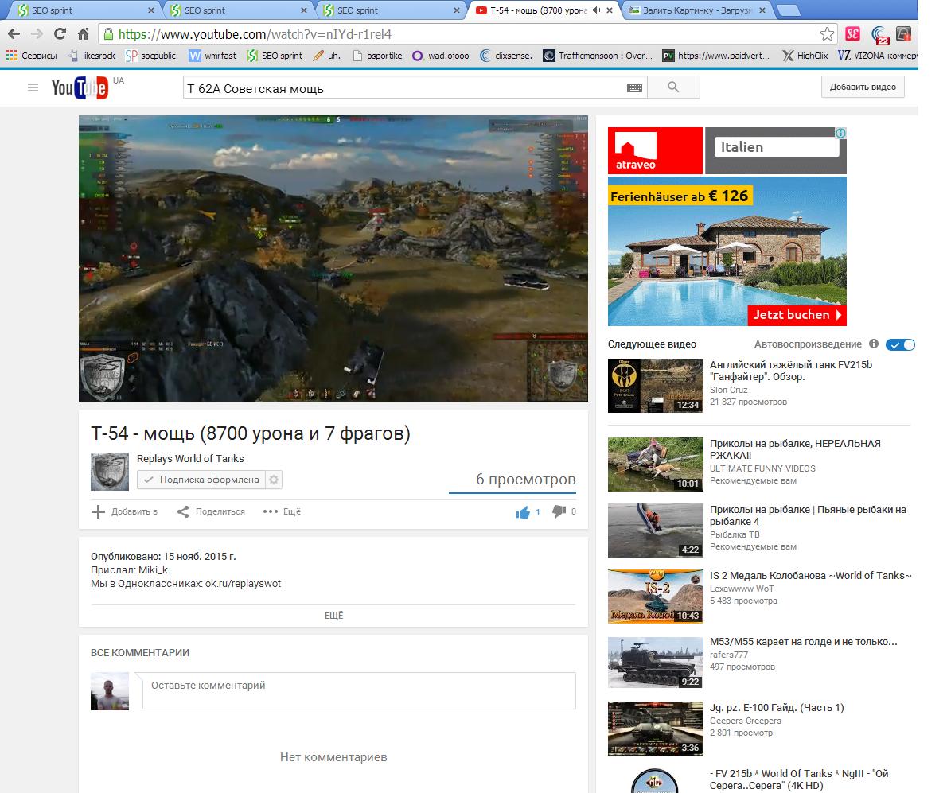Image resolution: width=947 pixels, height=793 pixels.
Task: Expand the Ещё more actions menu
Action: pyautogui.click(x=283, y=511)
